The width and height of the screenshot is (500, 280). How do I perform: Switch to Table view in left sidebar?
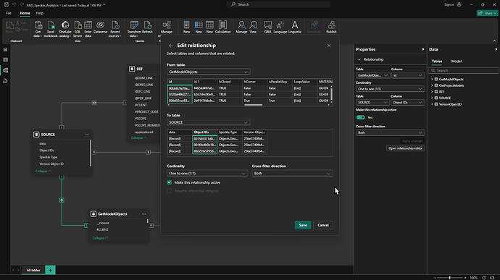point(5,60)
